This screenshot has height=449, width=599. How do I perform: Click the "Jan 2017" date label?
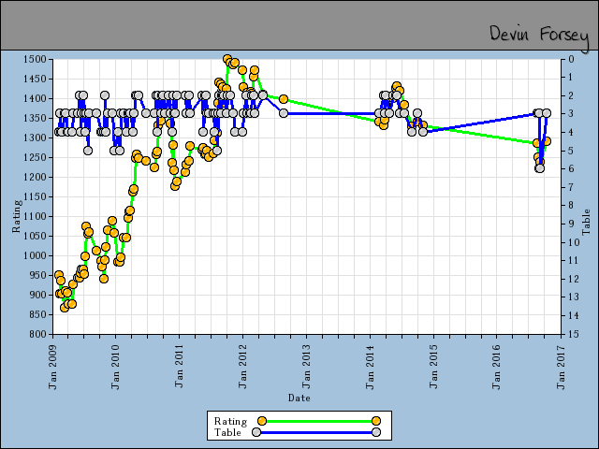click(x=561, y=367)
